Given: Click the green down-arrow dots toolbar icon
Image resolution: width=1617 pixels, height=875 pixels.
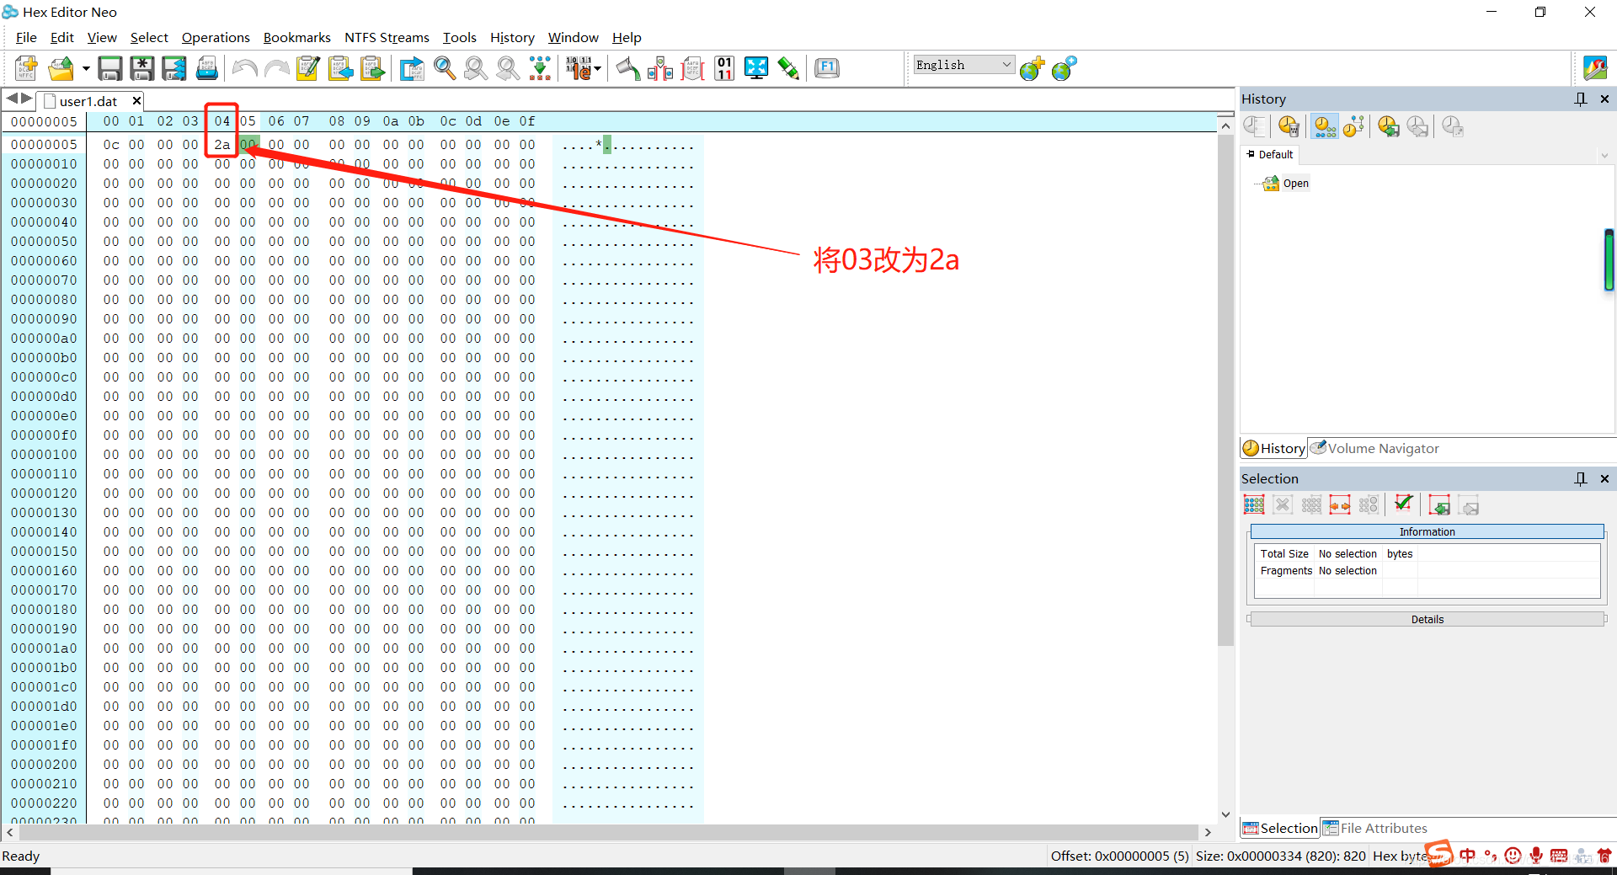Looking at the screenshot, I should [540, 67].
